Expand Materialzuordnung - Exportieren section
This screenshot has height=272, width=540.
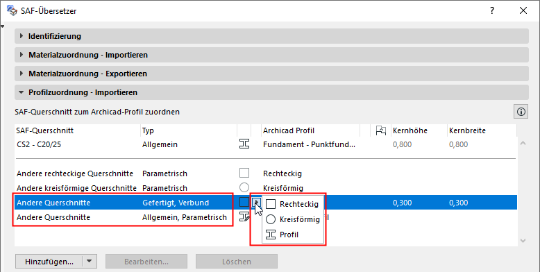pyautogui.click(x=271, y=74)
